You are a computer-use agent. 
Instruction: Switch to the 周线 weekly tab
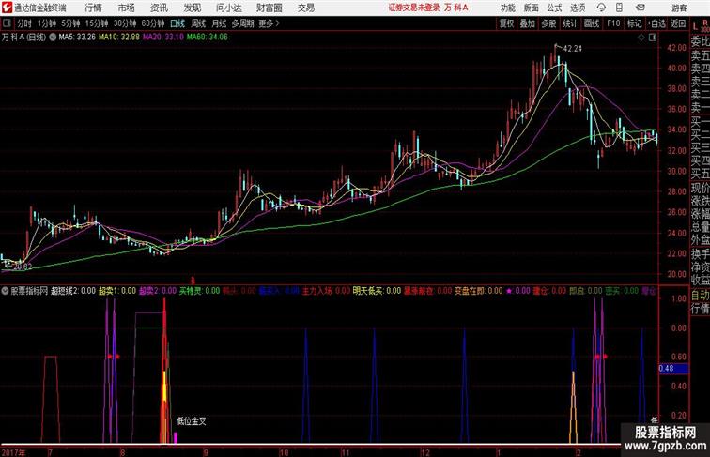[x=198, y=23]
